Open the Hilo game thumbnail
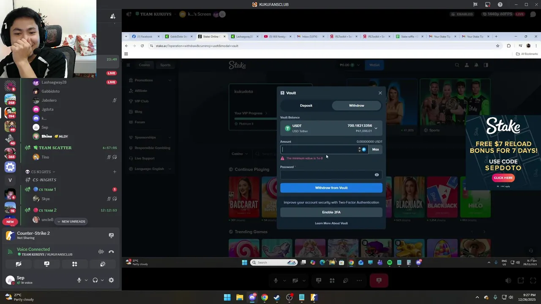Screen dimensions: 541x304 click(475, 197)
